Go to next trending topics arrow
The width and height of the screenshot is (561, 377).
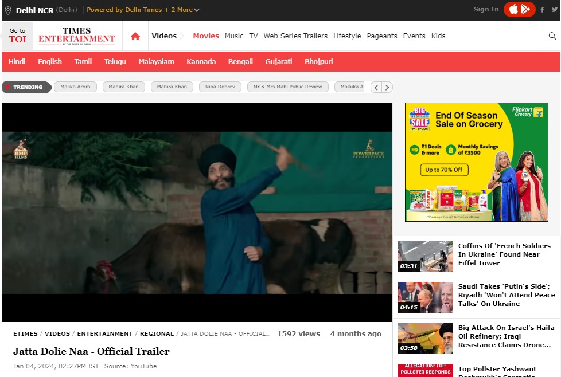tap(387, 87)
